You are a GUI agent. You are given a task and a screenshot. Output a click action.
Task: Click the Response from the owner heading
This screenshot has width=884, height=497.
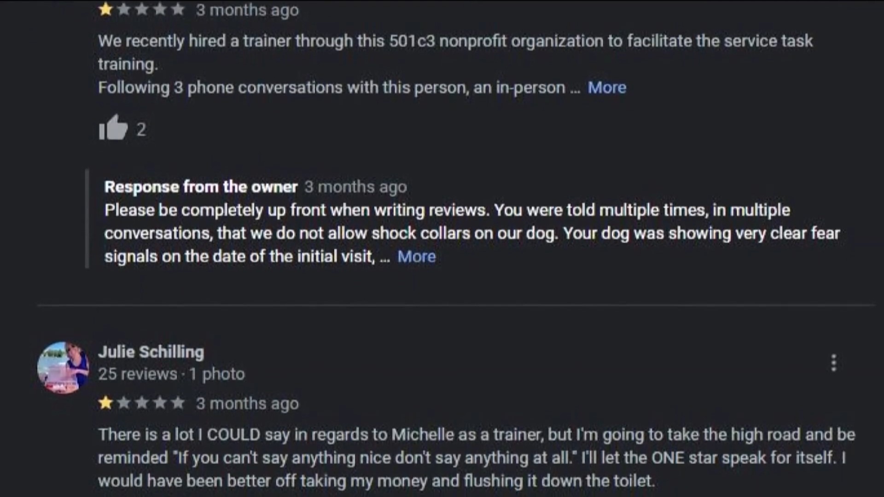(200, 187)
